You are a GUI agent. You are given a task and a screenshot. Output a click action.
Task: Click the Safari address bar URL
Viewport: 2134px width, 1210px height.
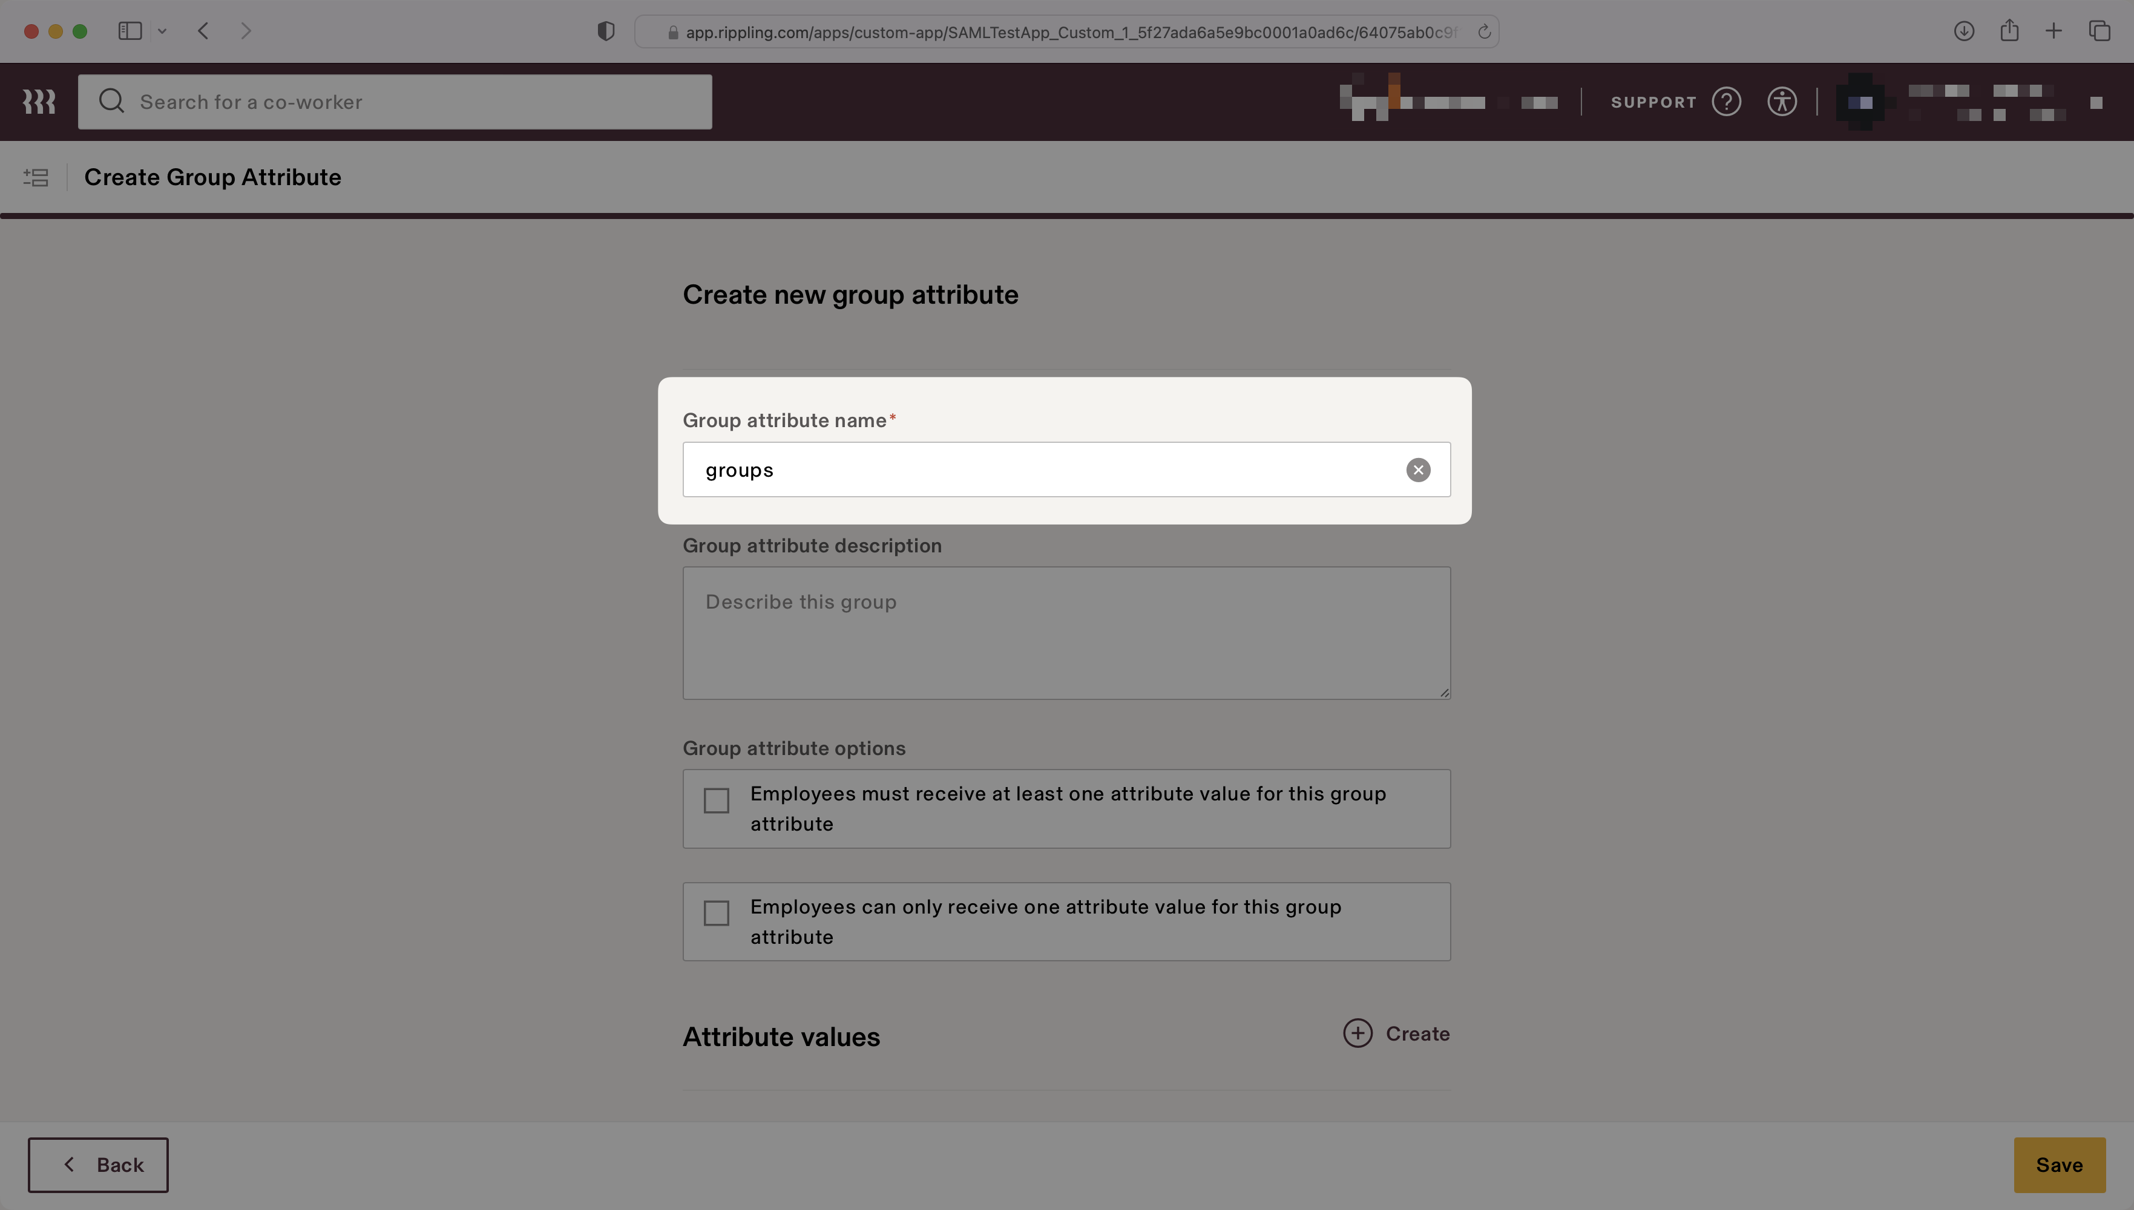click(1071, 33)
